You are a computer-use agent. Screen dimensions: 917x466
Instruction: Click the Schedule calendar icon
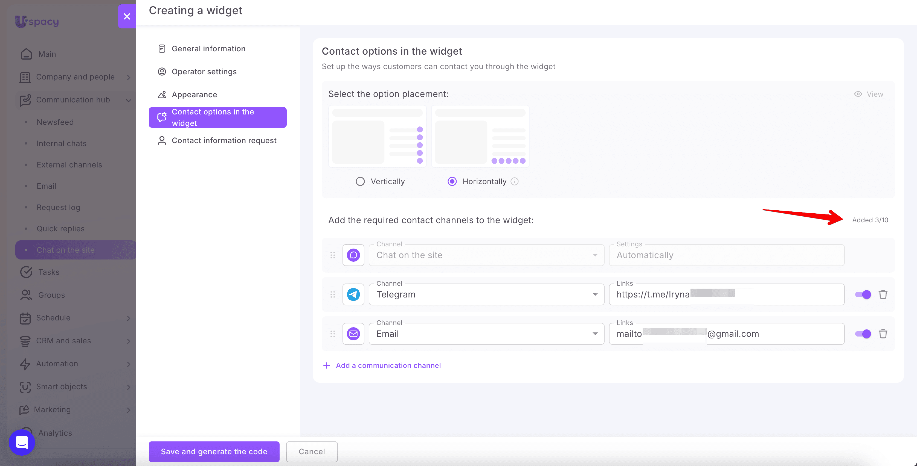(25, 318)
